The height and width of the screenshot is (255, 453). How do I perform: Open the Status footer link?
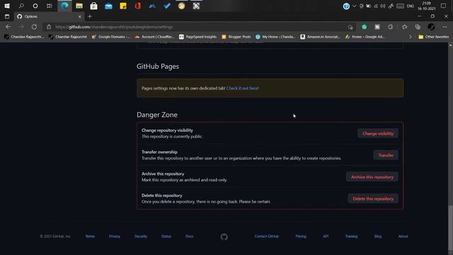[166, 236]
